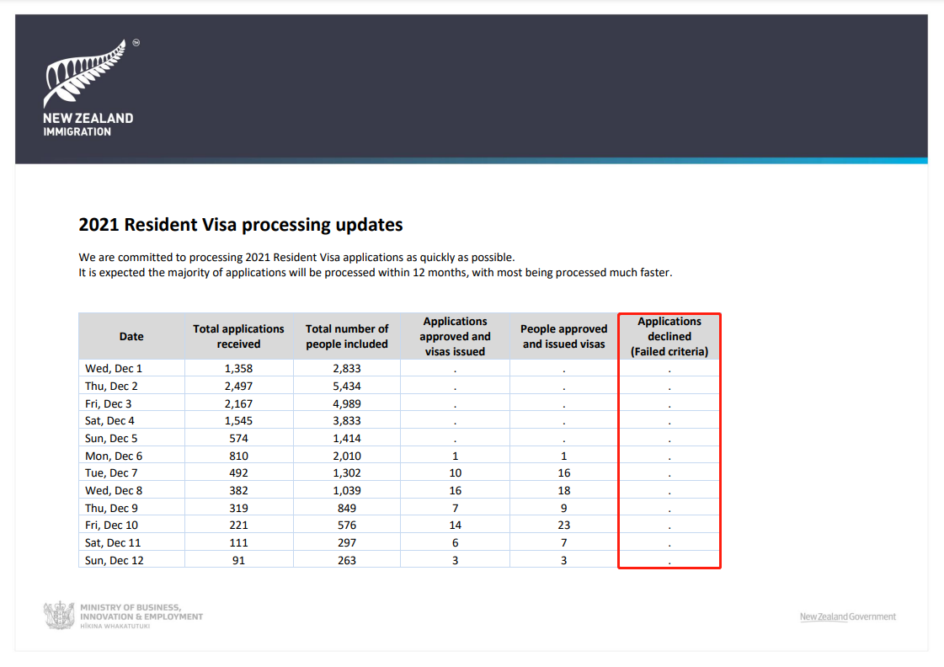
Task: Click the applications value '810'
Action: click(238, 456)
